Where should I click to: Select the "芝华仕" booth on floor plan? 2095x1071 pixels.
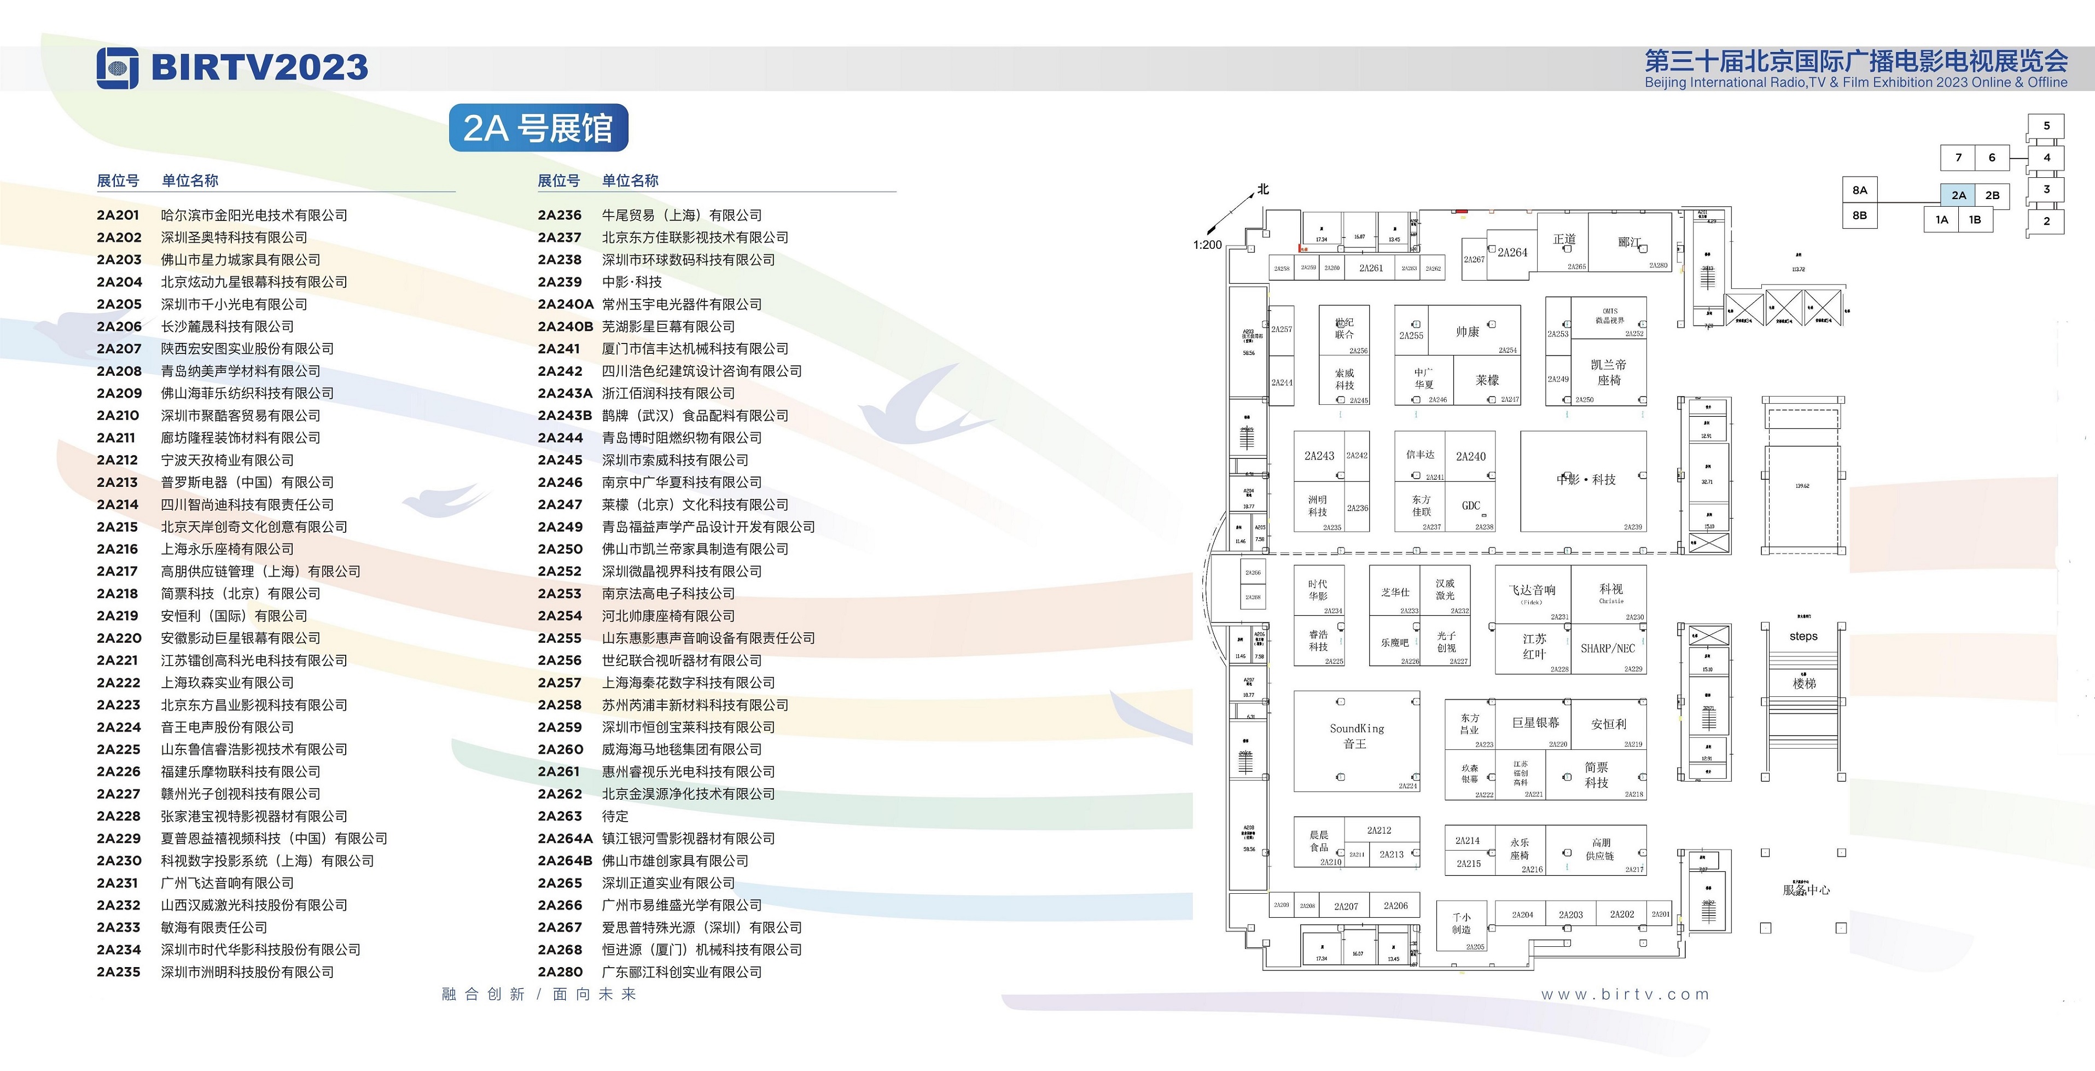pyautogui.click(x=1395, y=590)
